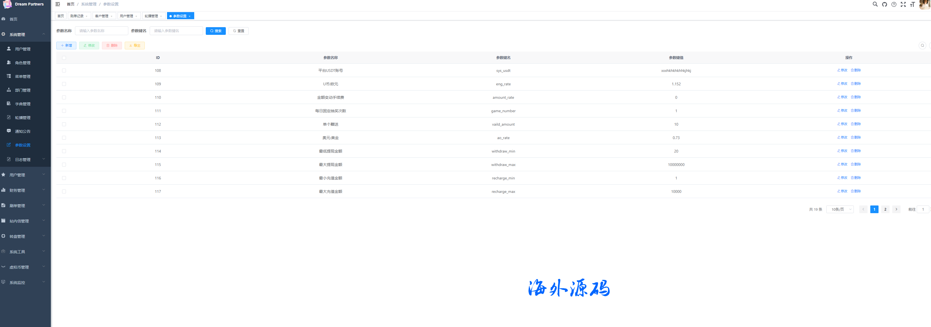Open the 角色管理 menu item
Image resolution: width=931 pixels, height=327 pixels.
pos(23,63)
